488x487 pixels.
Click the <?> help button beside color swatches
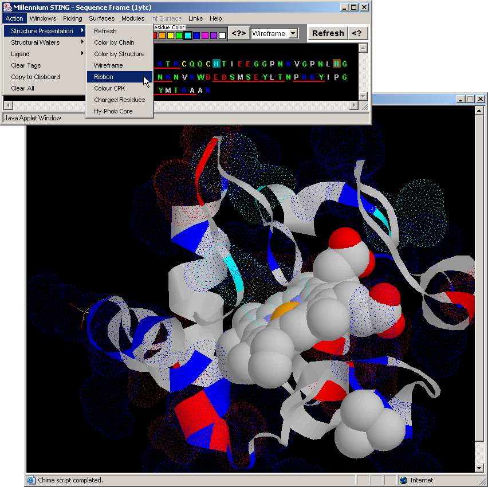[238, 34]
